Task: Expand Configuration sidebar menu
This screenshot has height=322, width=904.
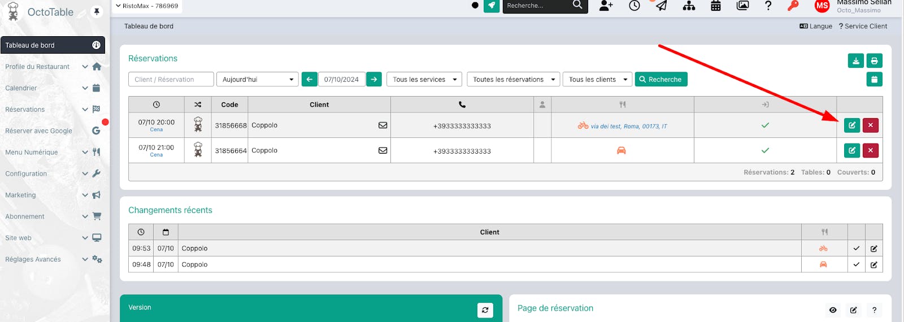Action: point(53,174)
